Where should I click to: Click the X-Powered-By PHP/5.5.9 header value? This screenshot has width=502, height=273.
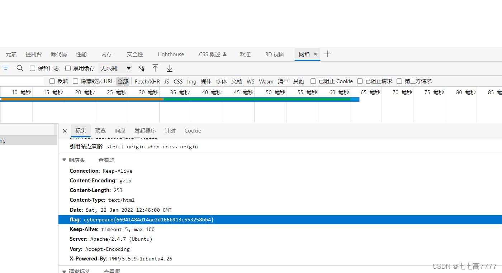141,259
